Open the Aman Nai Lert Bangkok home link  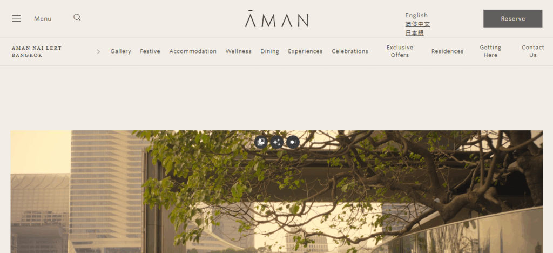coord(37,51)
